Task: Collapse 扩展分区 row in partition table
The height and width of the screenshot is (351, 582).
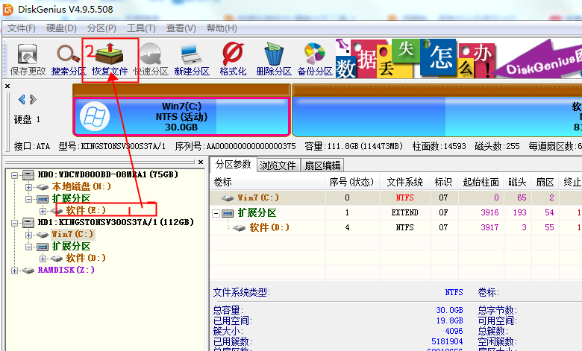Action: tap(216, 213)
